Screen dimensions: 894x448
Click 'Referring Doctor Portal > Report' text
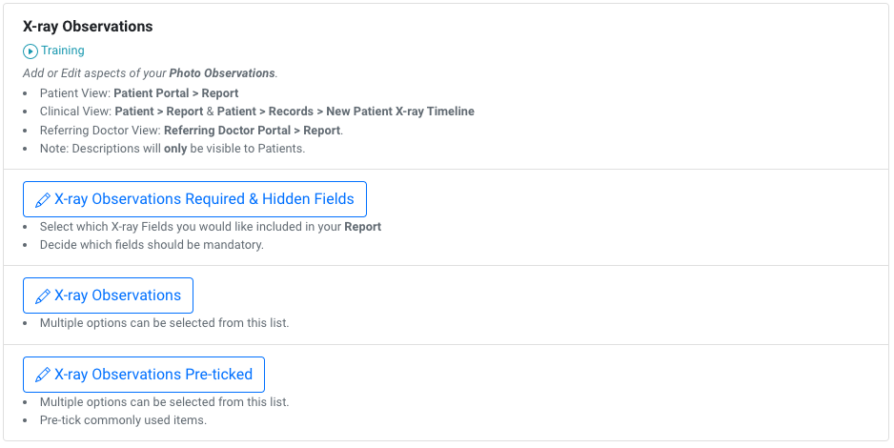pos(252,130)
